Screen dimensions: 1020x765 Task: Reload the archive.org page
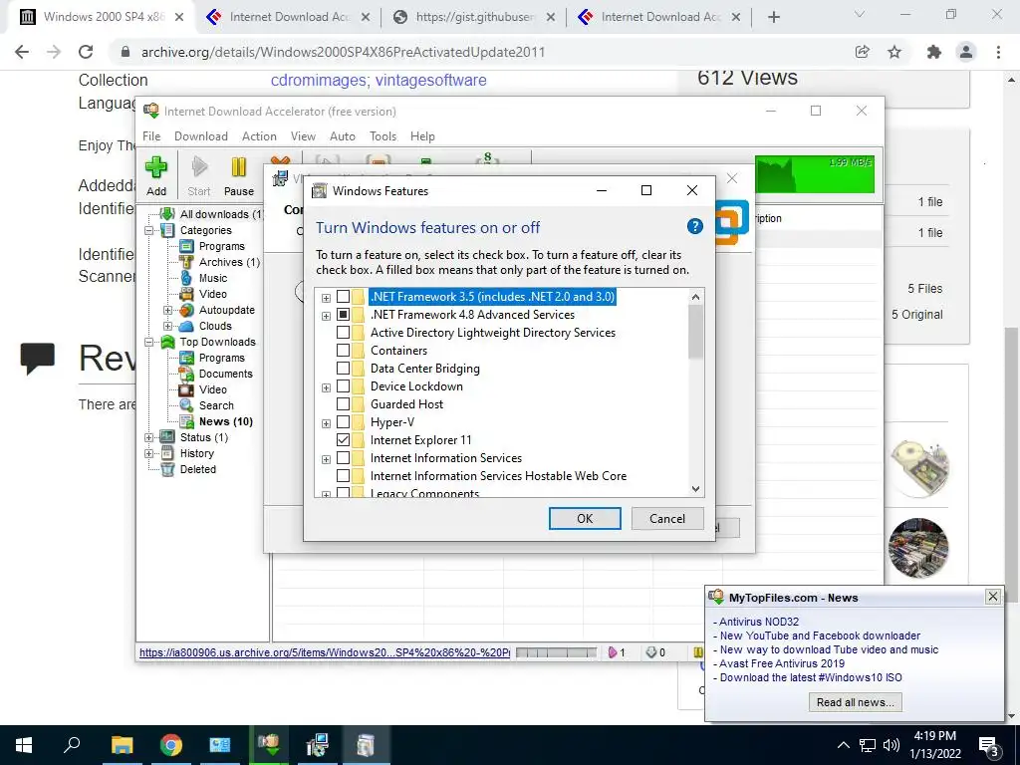[86, 52]
